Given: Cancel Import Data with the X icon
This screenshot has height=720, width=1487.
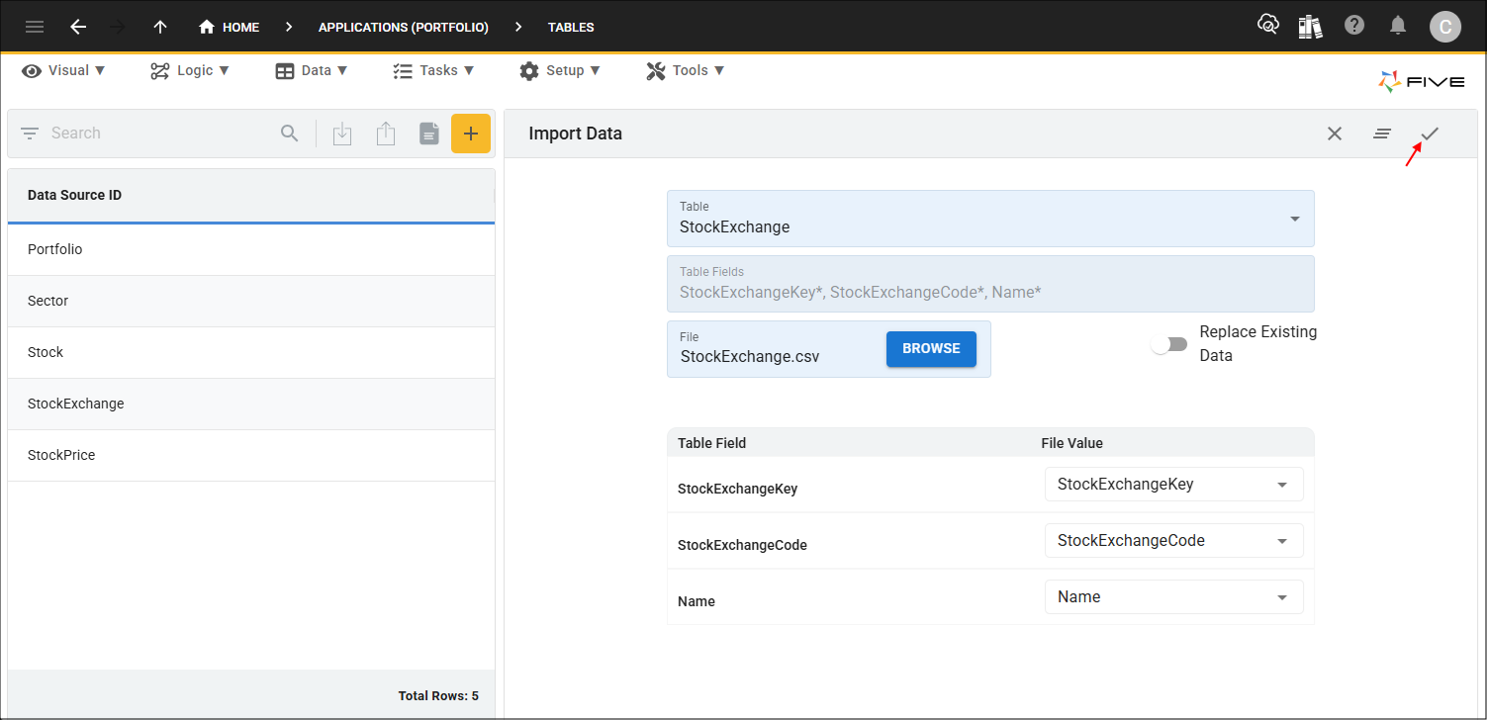Looking at the screenshot, I should (1335, 134).
